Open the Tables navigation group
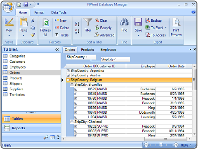This screenshot has height=149, width=198. tap(31, 119)
